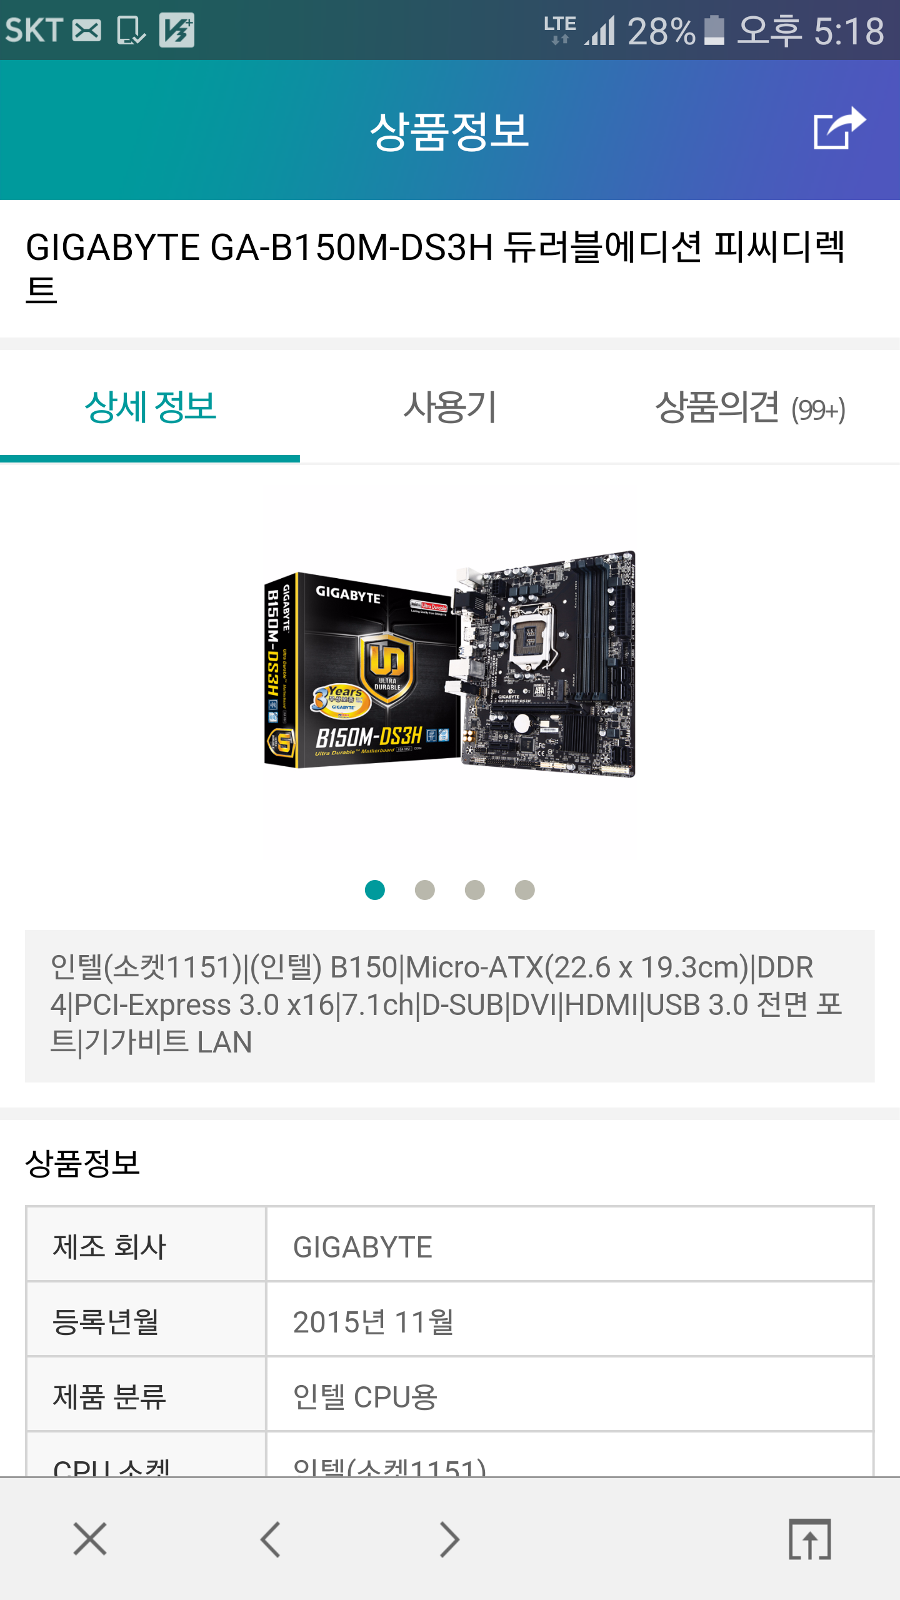The height and width of the screenshot is (1600, 900).
Task: Tap the share icon in header
Action: (839, 128)
